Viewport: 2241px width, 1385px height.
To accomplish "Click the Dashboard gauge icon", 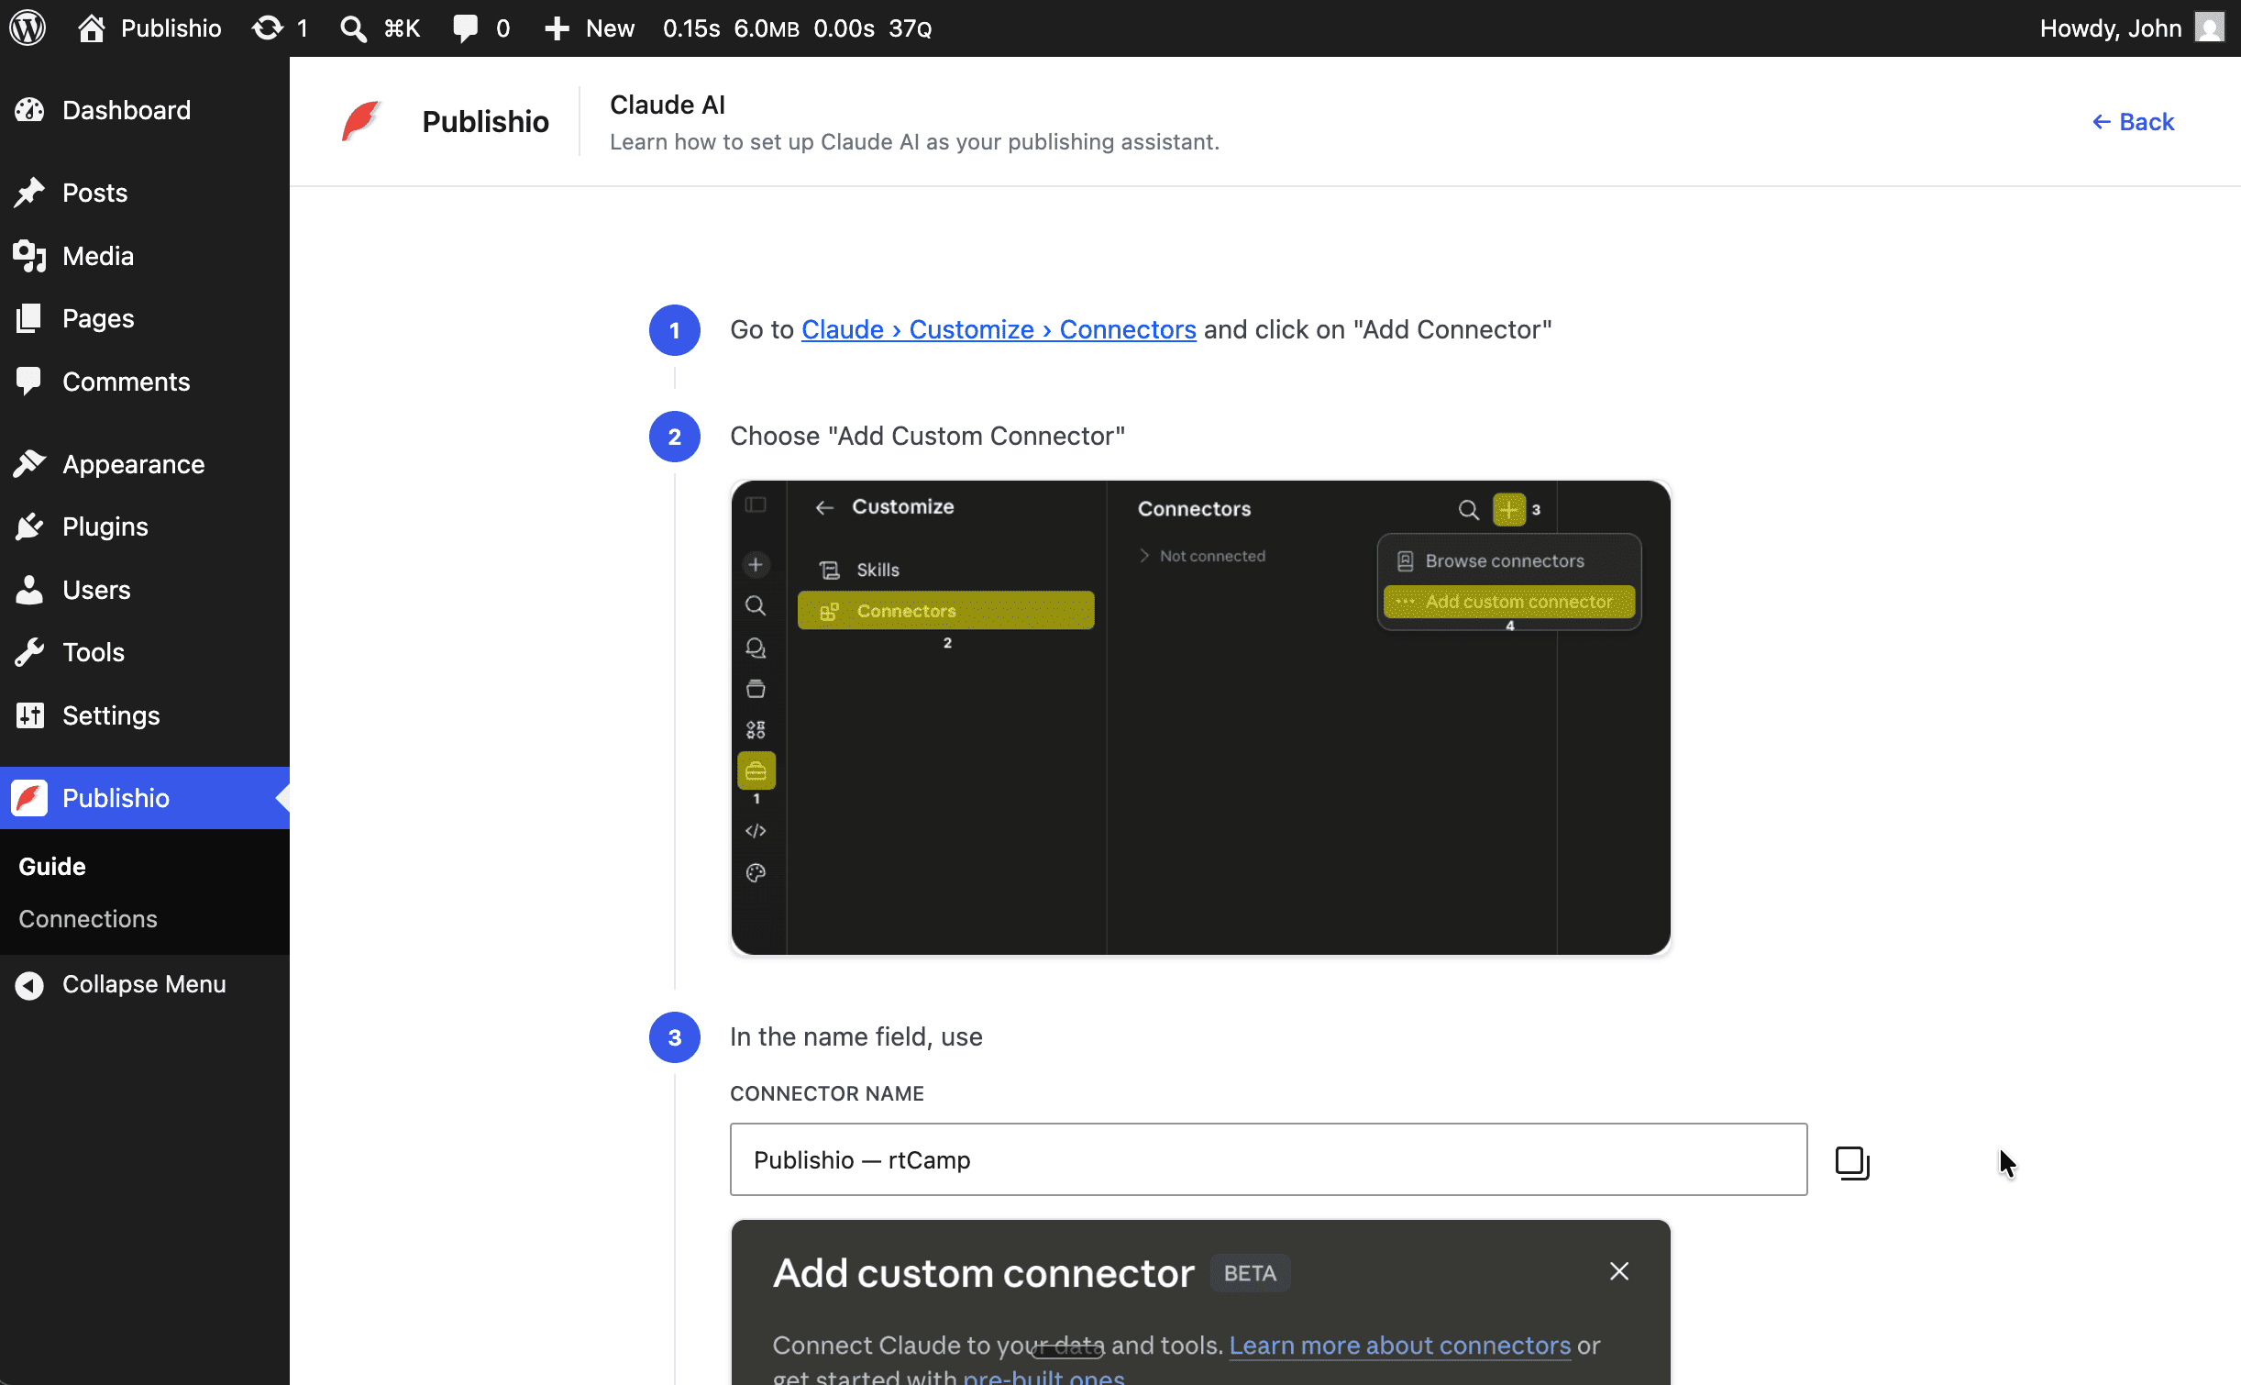I will pyautogui.click(x=29, y=110).
